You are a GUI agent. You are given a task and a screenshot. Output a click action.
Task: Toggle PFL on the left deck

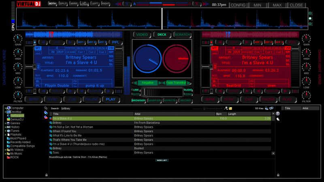(115, 42)
